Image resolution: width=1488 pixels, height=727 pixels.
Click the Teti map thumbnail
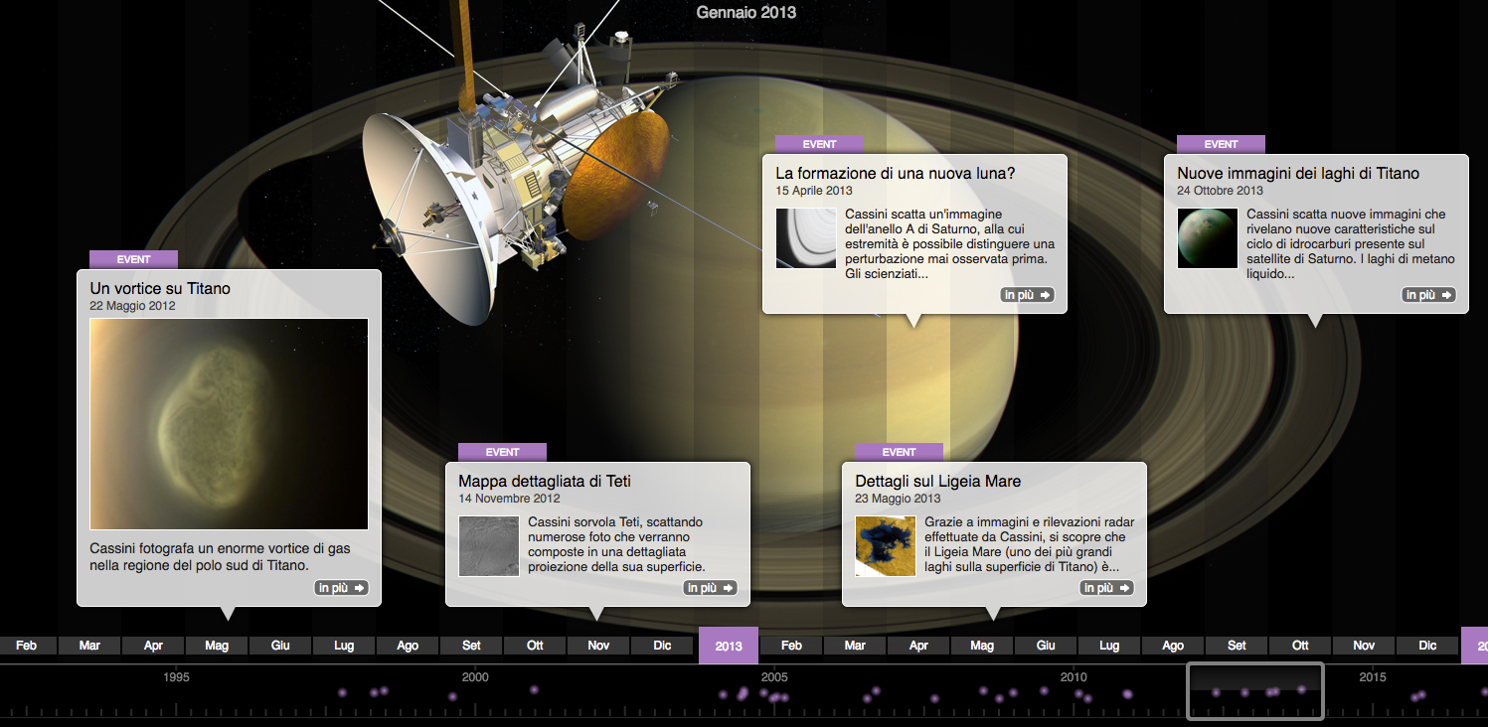pos(488,546)
